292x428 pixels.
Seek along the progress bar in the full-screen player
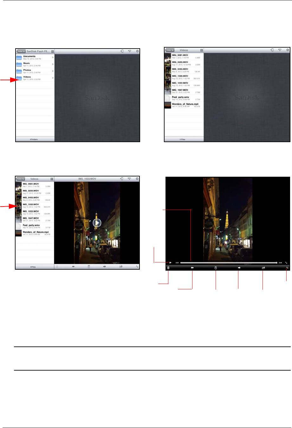click(x=229, y=263)
